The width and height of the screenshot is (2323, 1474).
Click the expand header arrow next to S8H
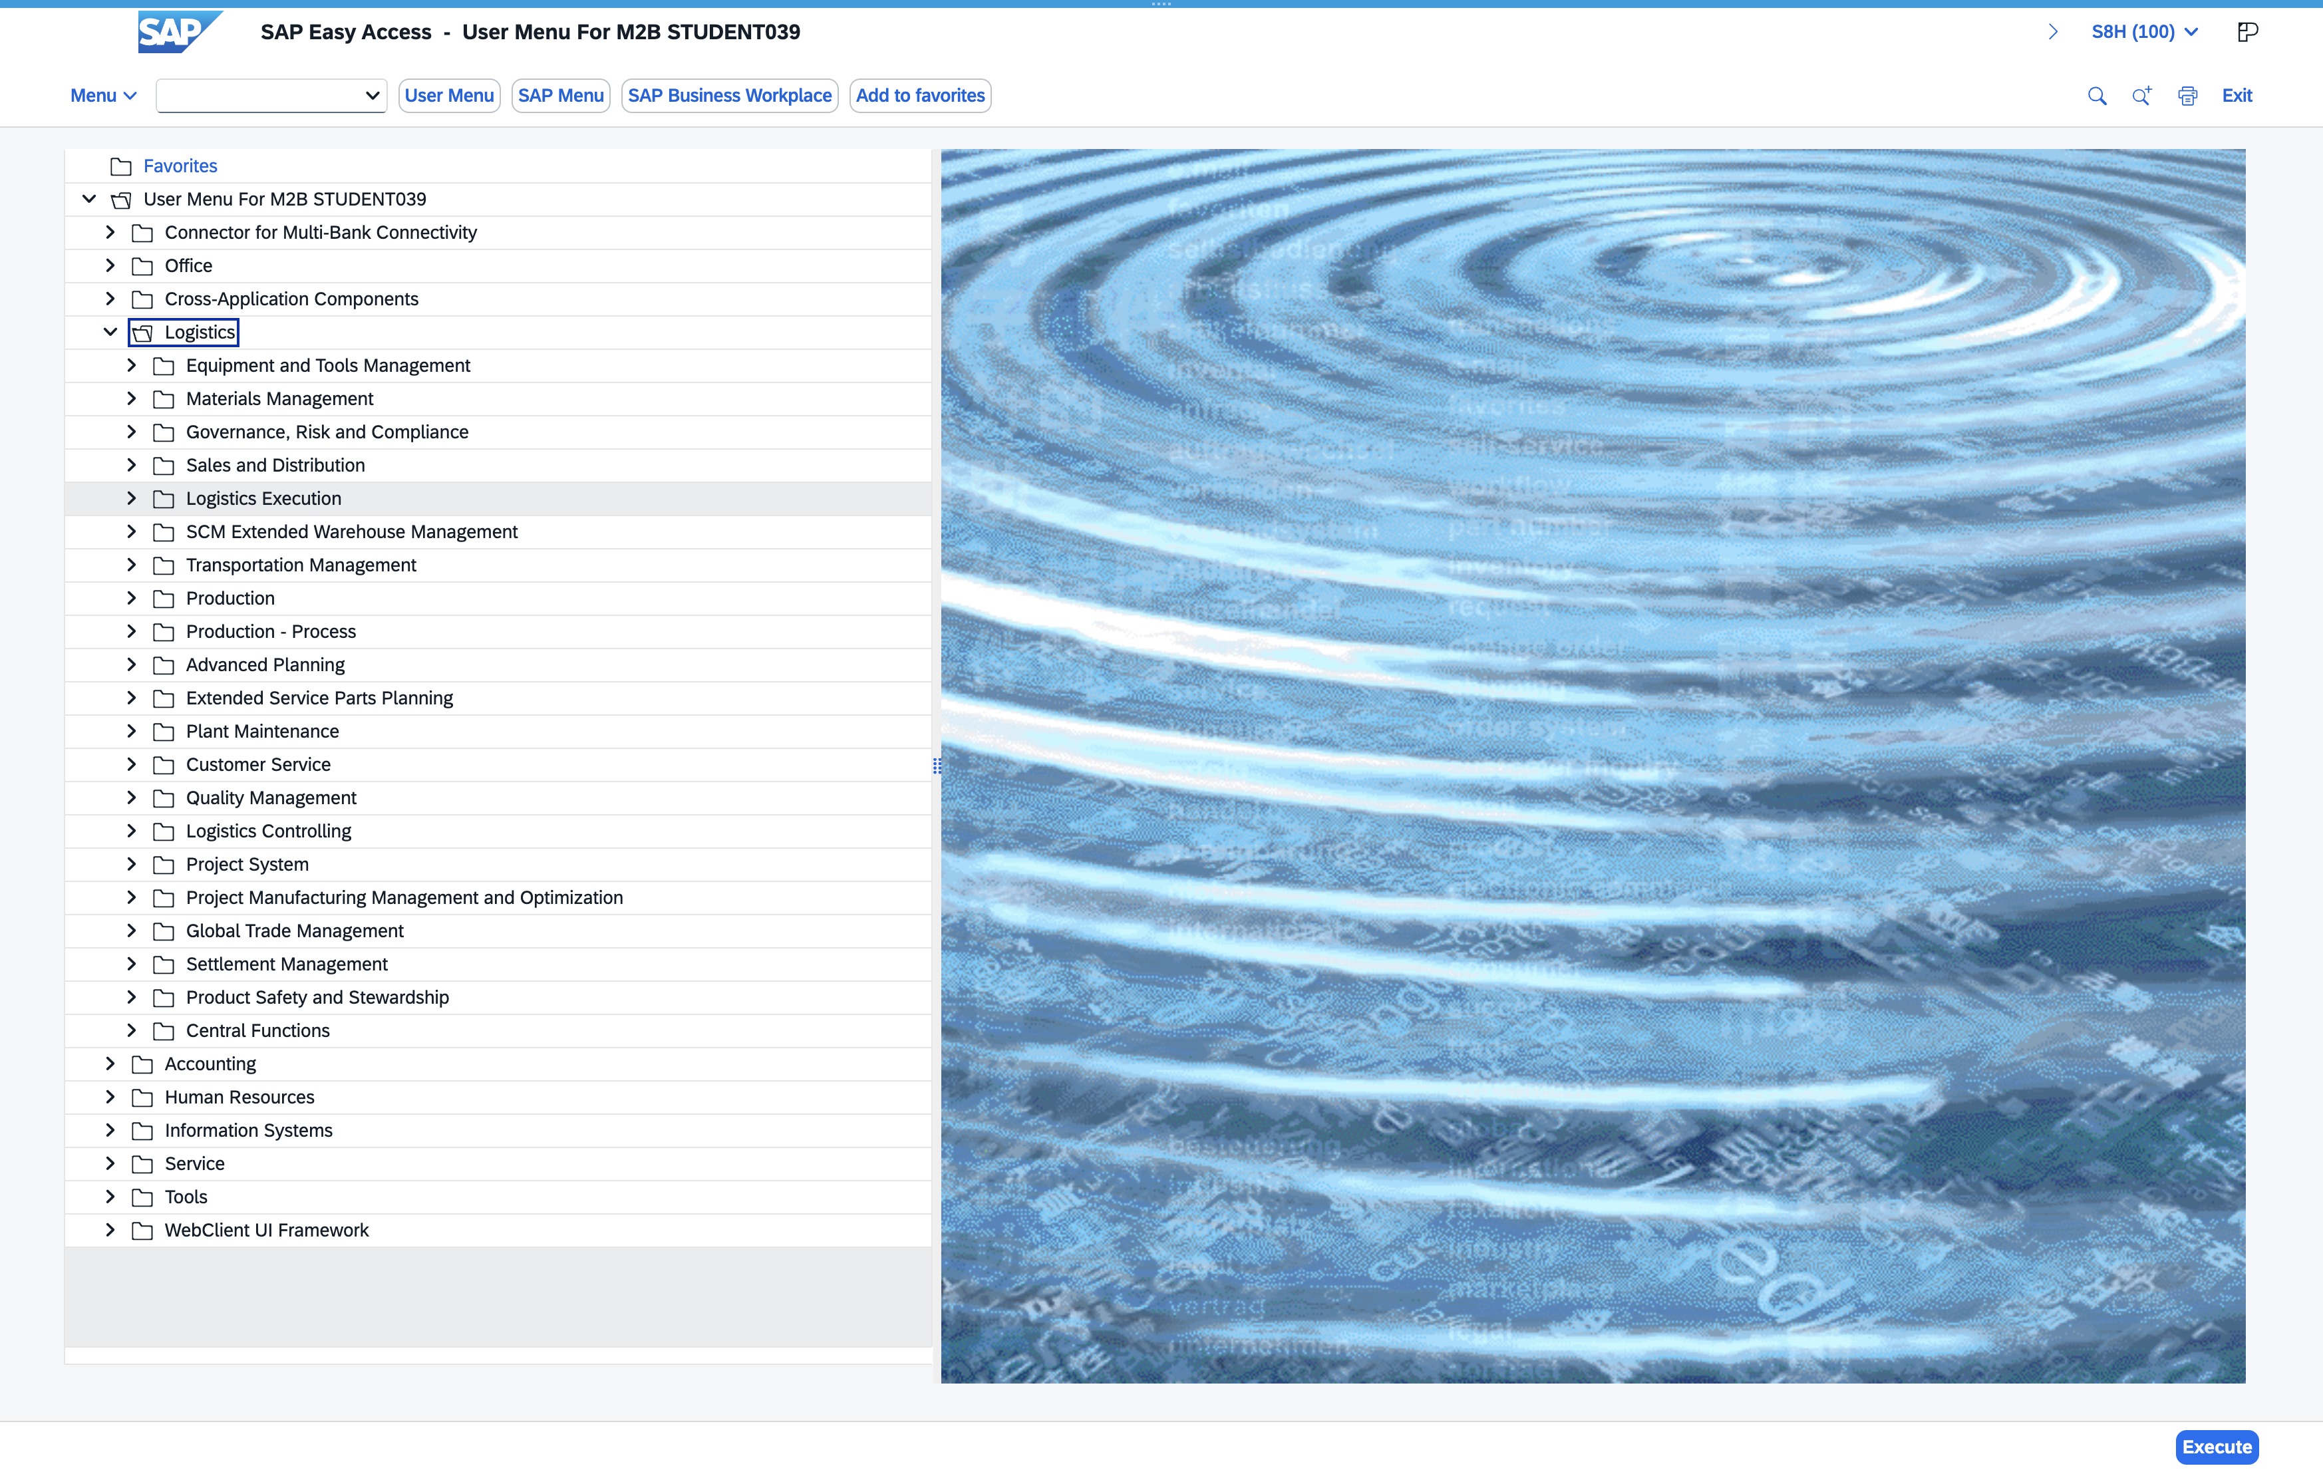pos(2053,32)
